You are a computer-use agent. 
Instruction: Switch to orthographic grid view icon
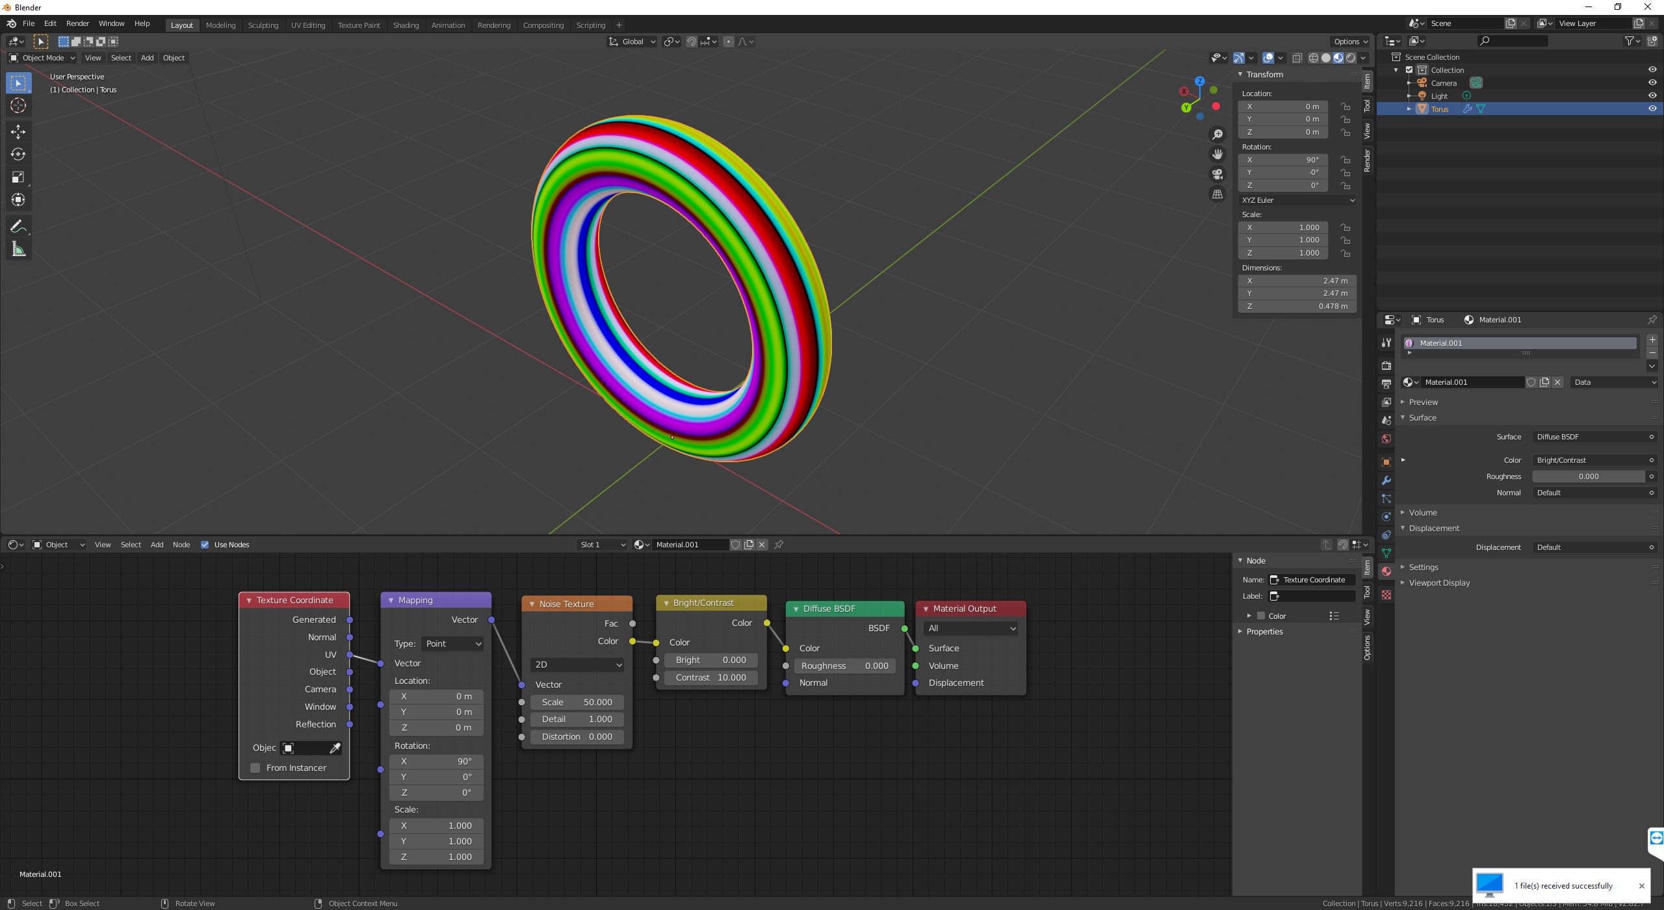tap(1217, 194)
